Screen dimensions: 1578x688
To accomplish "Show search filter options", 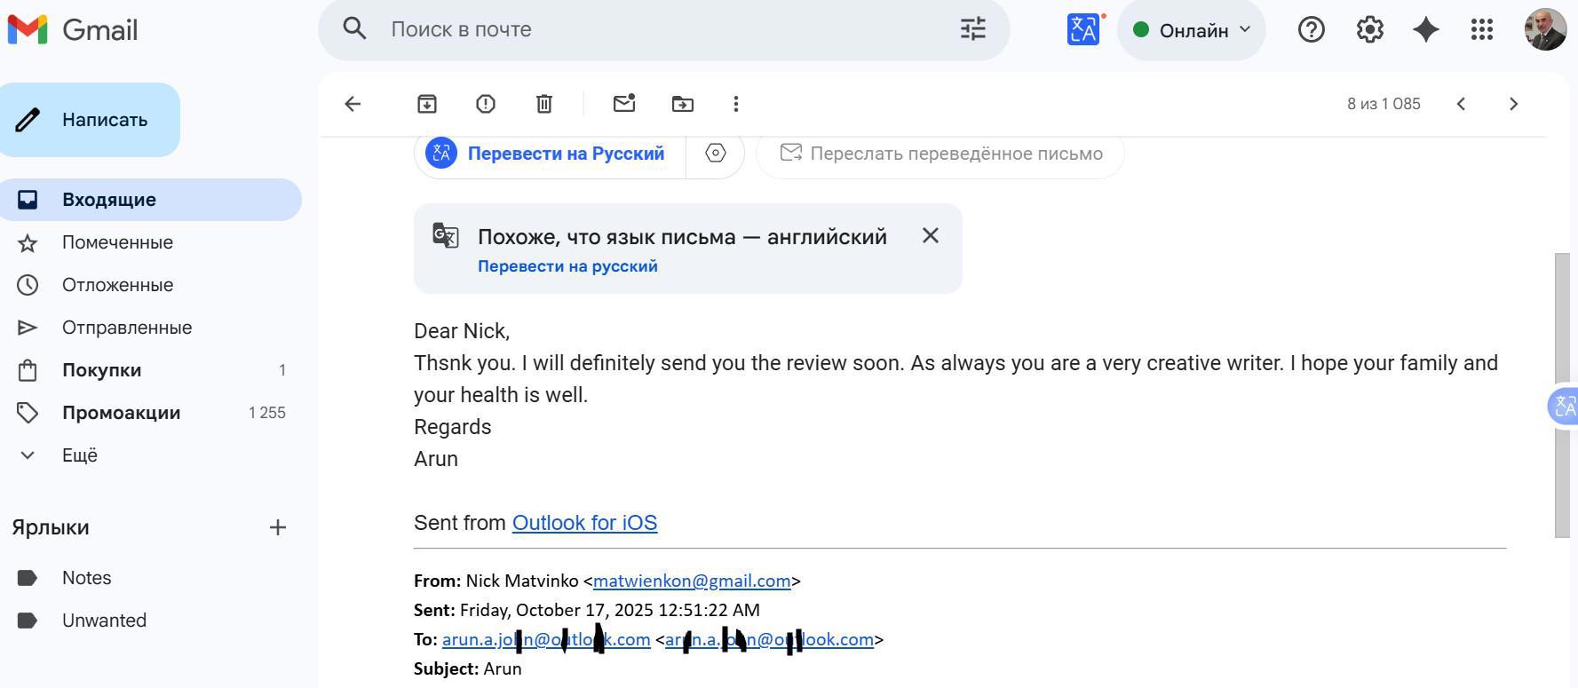I will pos(973,29).
